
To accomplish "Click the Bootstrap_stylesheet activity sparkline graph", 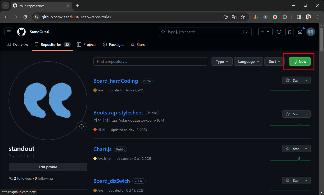I will point(290,125).
